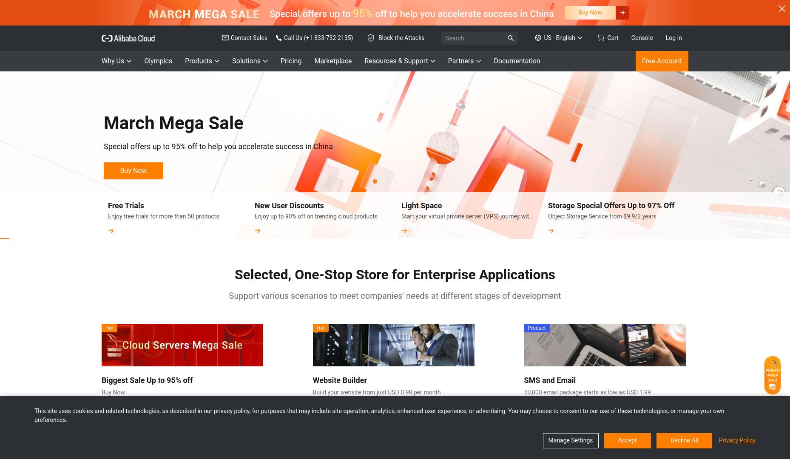
Task: Click into the Search input field
Action: pyautogui.click(x=474, y=38)
